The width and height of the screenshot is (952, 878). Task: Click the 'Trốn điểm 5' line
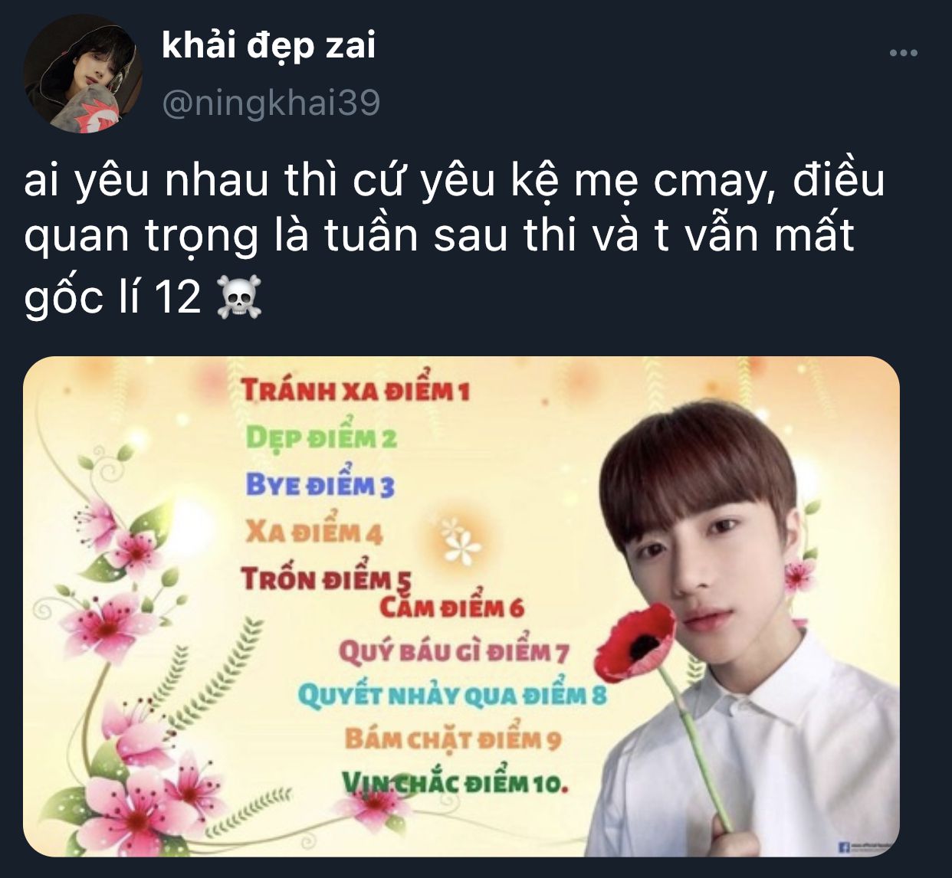(x=326, y=578)
